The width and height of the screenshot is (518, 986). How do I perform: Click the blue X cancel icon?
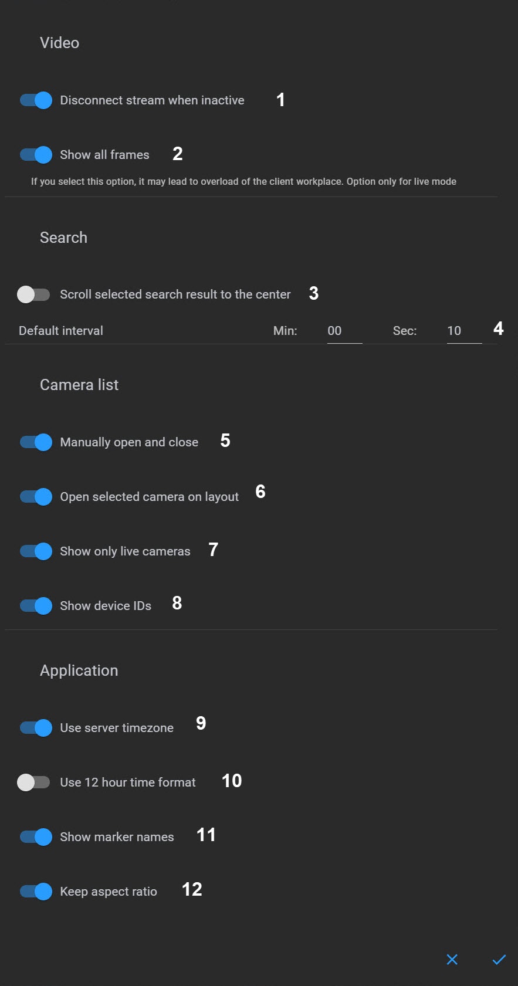tap(452, 960)
